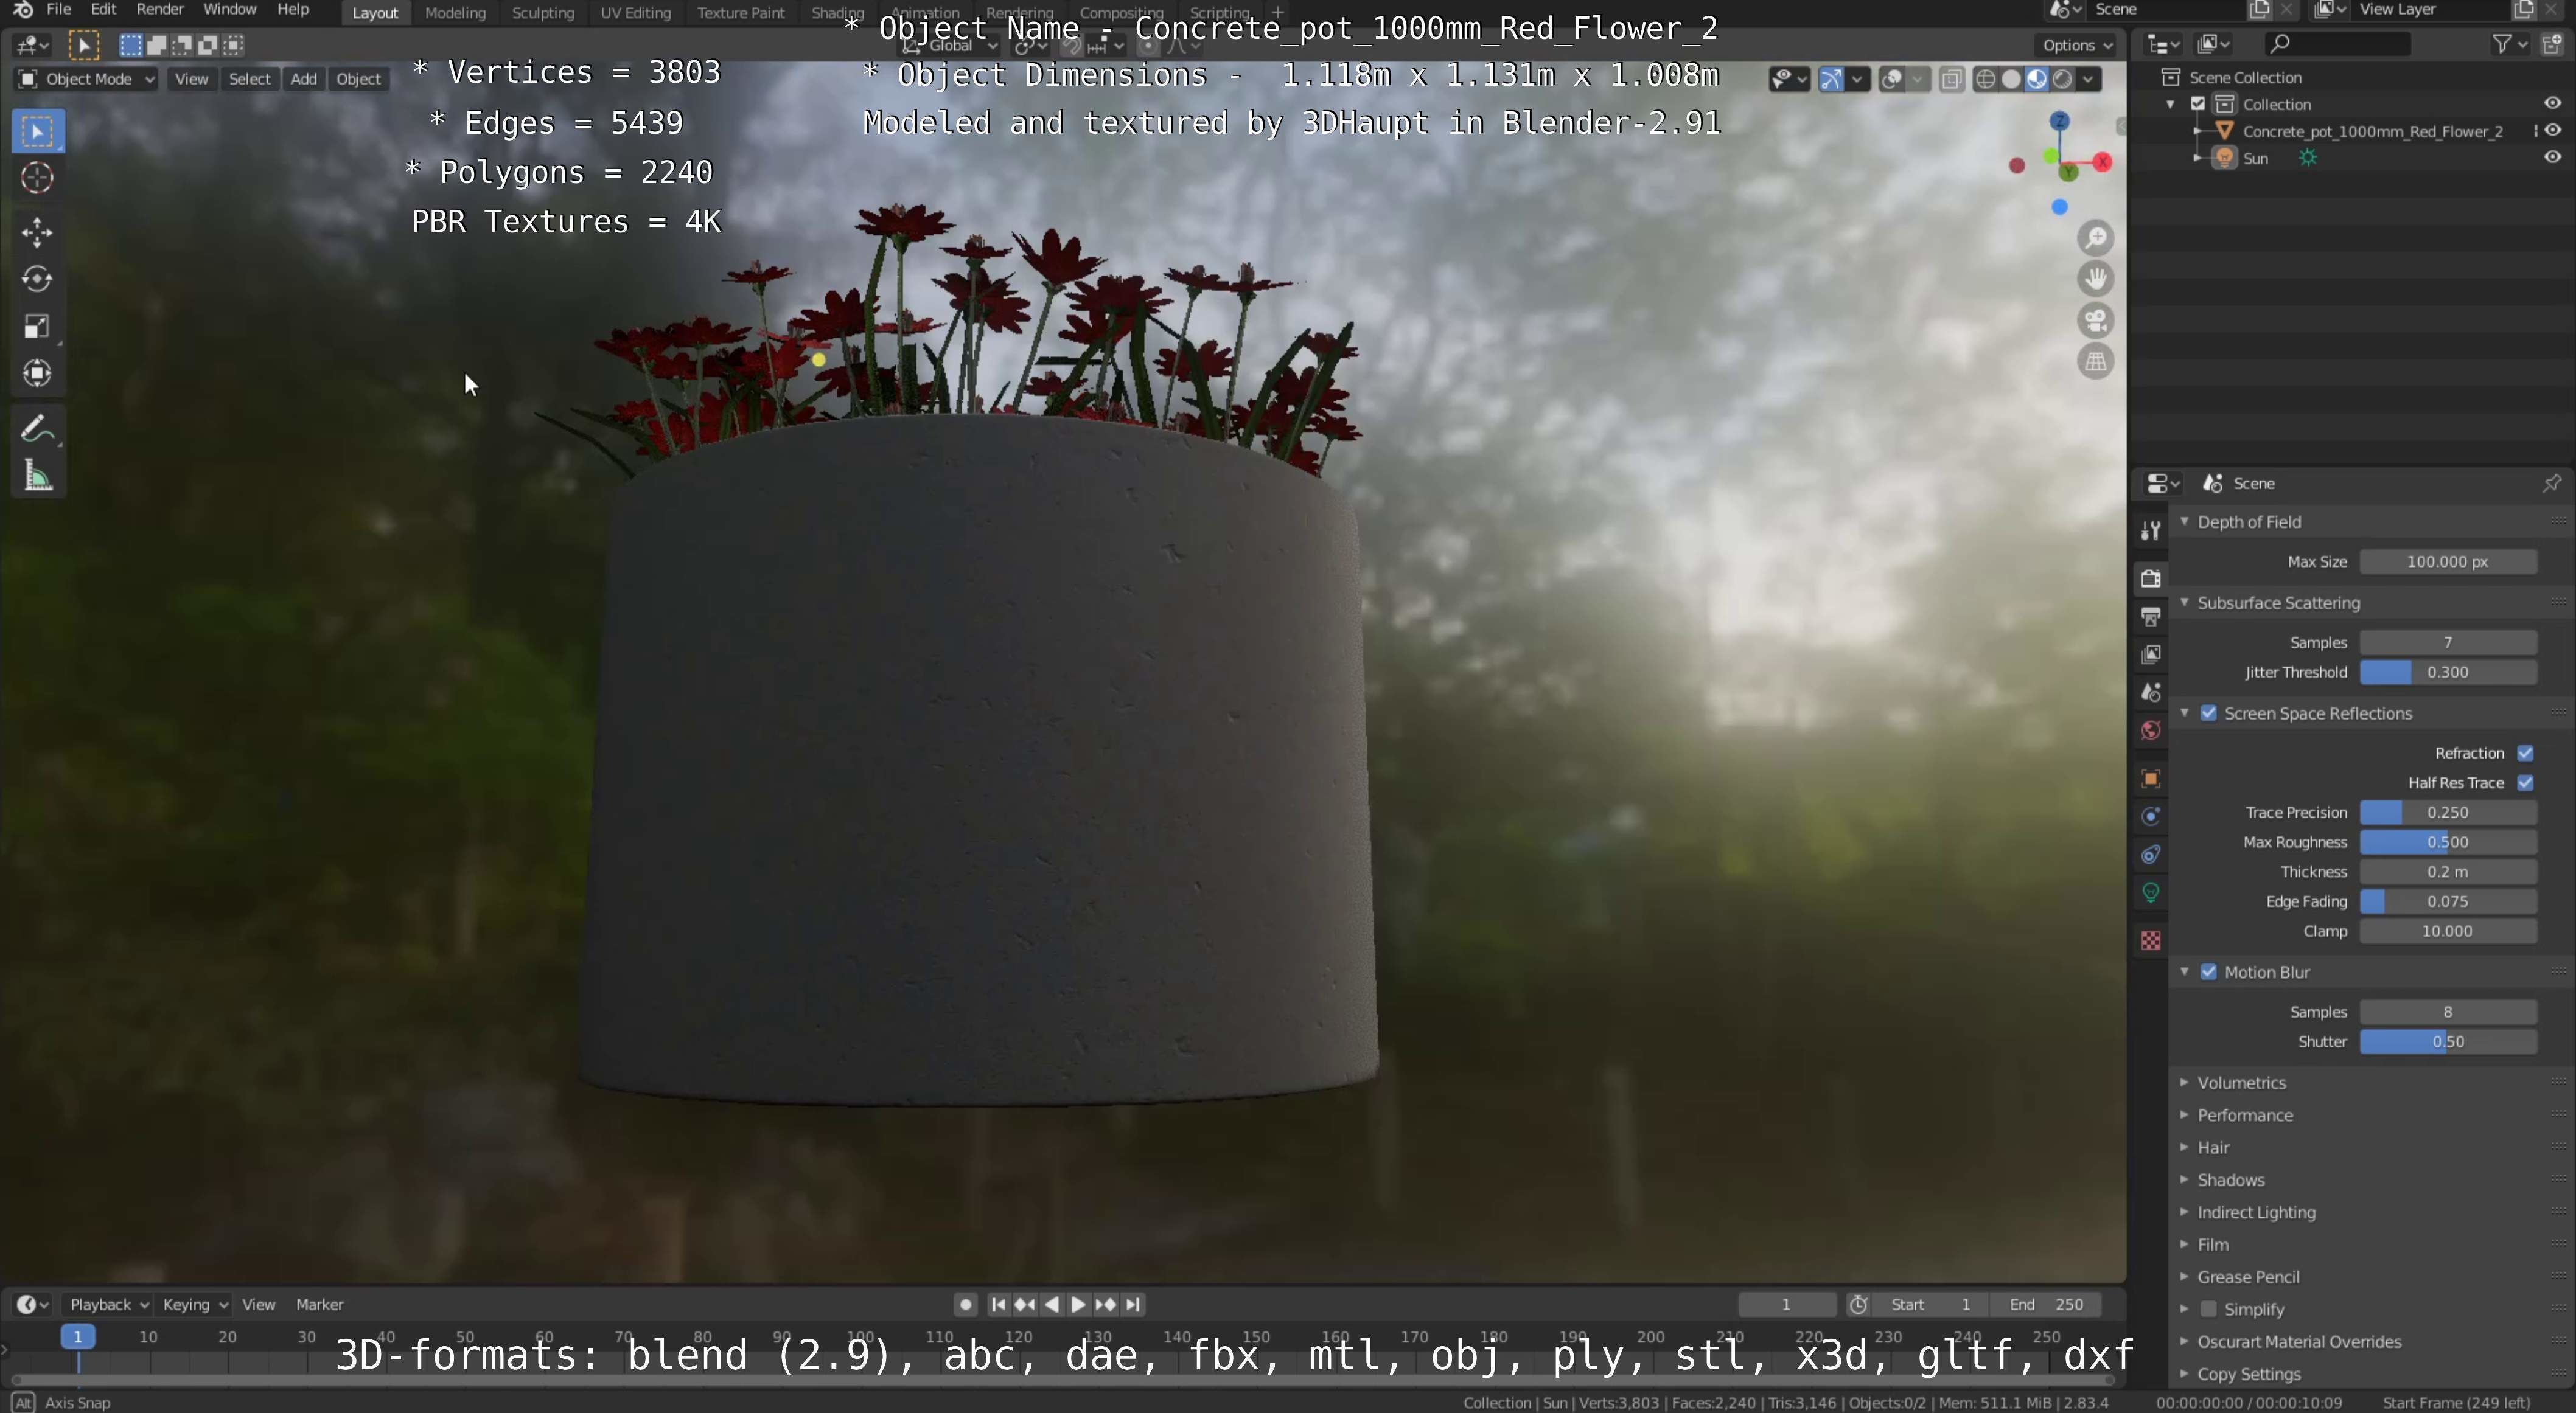
Task: Toggle visibility of Collection in outliner
Action: pos(2553,104)
